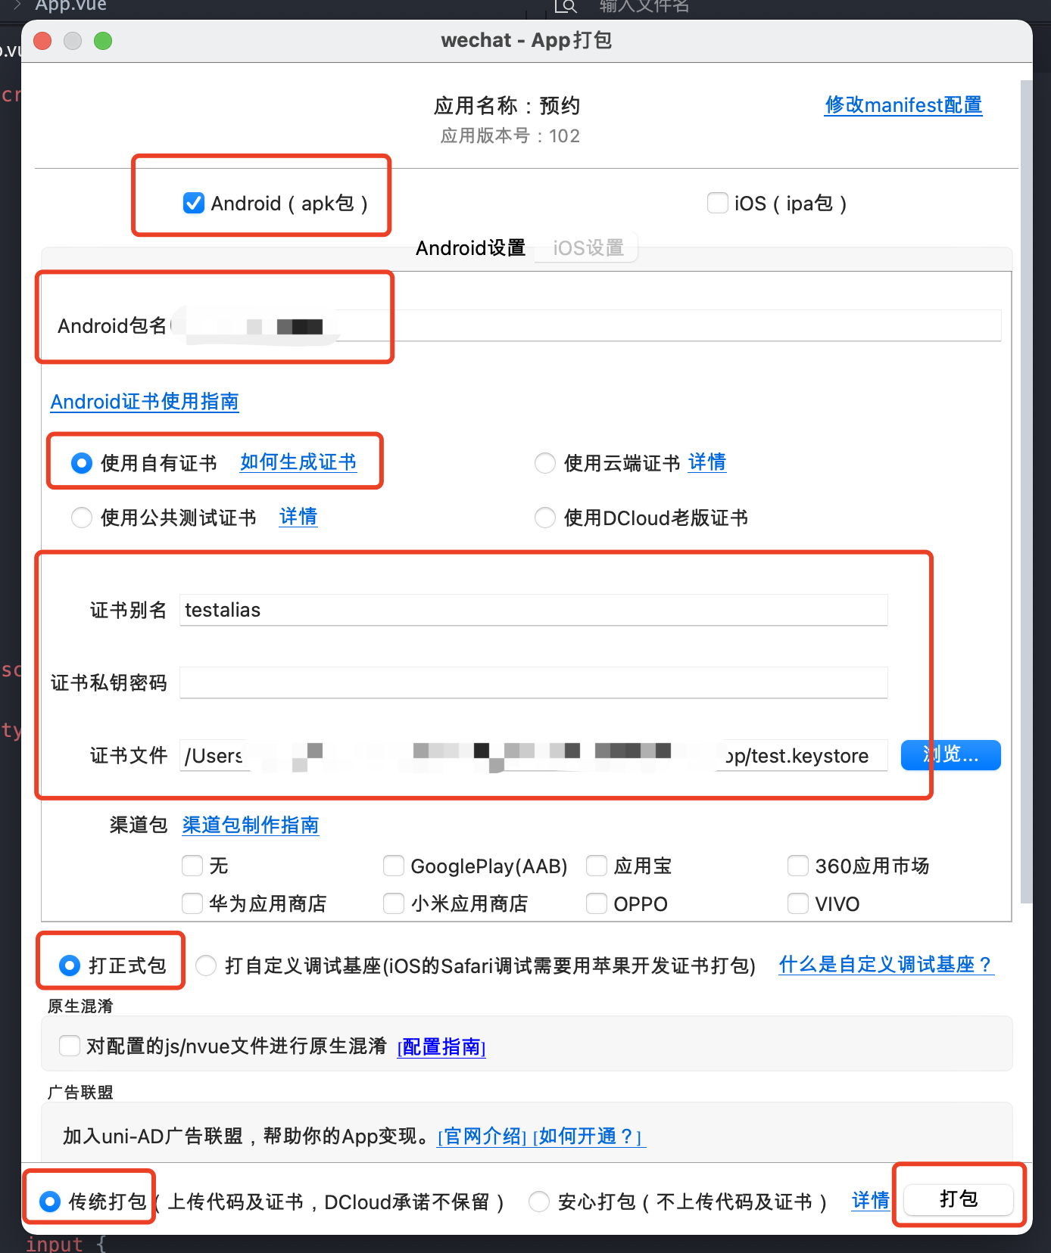The height and width of the screenshot is (1253, 1051).
Task: Open the Android证书使用指南 link
Action: pos(145,402)
